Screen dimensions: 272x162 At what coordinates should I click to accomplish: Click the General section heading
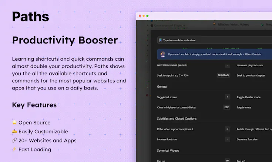coord(162,87)
